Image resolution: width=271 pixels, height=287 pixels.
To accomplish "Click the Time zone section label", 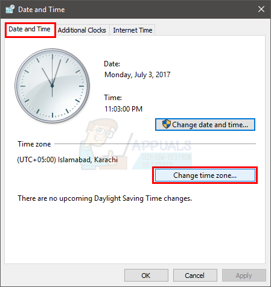I will [x=34, y=144].
